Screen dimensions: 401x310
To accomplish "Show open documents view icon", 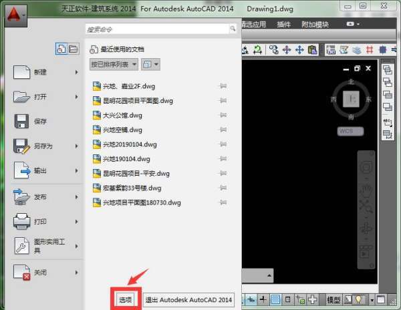I will 74,49.
